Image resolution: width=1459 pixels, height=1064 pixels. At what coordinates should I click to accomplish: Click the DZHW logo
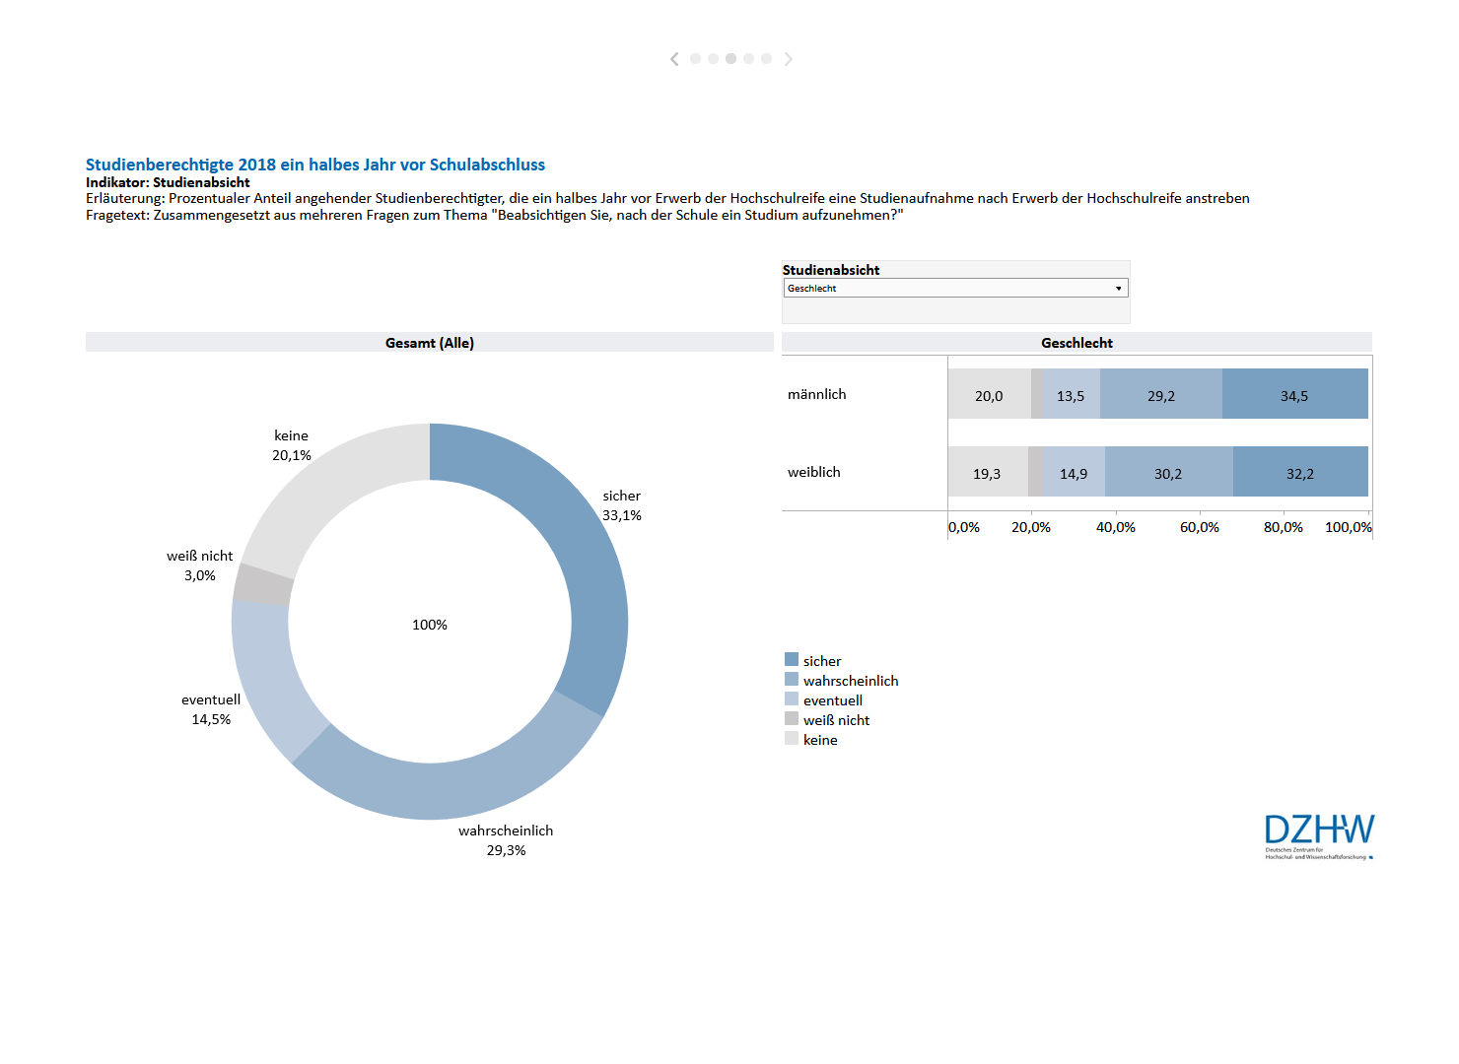pos(1319,836)
